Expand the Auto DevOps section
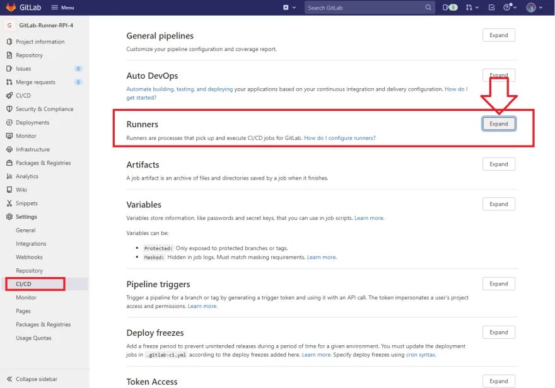The width and height of the screenshot is (555, 388). [x=498, y=75]
